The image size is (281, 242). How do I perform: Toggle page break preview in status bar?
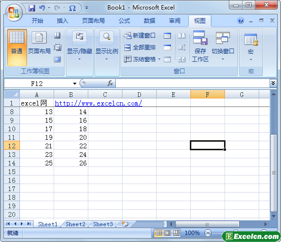(x=176, y=233)
